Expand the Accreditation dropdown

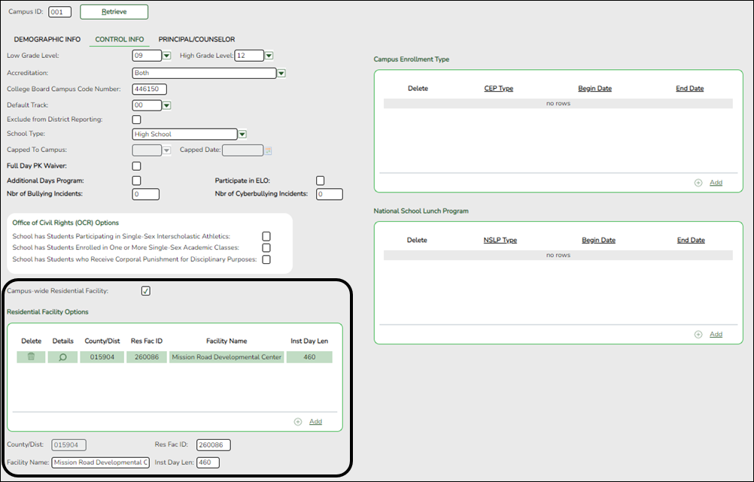[281, 73]
